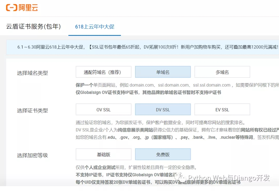
Task: Click the 选择加密等级 label
Action: tap(32, 155)
